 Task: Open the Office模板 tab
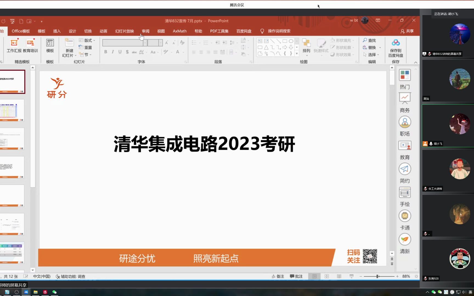coord(21,31)
